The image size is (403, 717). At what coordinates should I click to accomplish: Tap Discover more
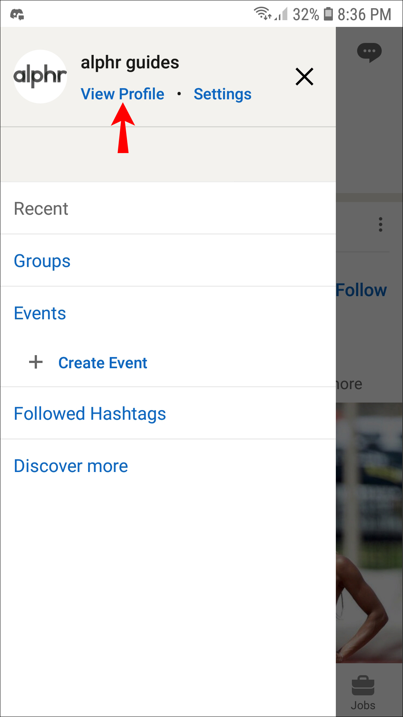(71, 466)
